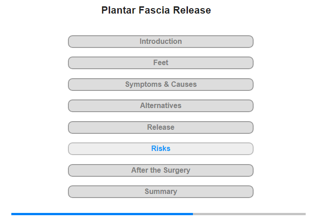
Task: Pick Release from the section list
Action: point(161,127)
